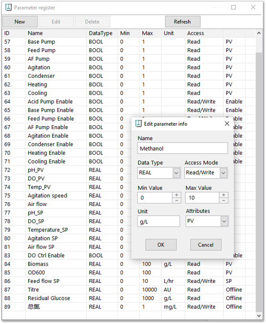Image resolution: width=266 pixels, height=324 pixels.
Task: Select the Temp_PV row
Action: 67,187
